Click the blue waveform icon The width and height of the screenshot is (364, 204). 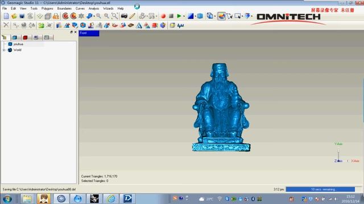pyautogui.click(x=180, y=25)
